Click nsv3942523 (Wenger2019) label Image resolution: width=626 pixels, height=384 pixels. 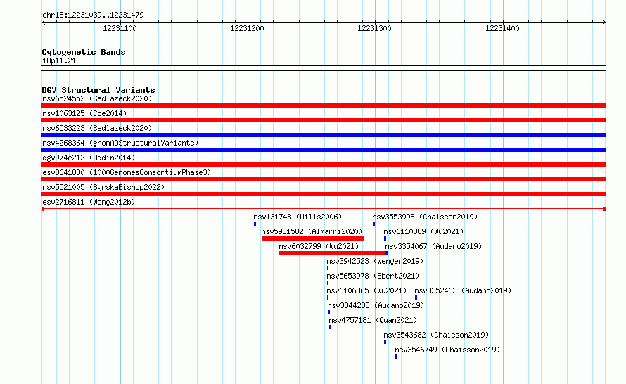click(x=375, y=261)
